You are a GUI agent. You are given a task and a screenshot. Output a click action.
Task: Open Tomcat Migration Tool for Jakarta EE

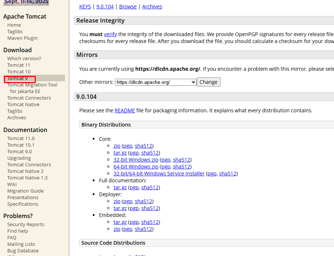(32, 88)
